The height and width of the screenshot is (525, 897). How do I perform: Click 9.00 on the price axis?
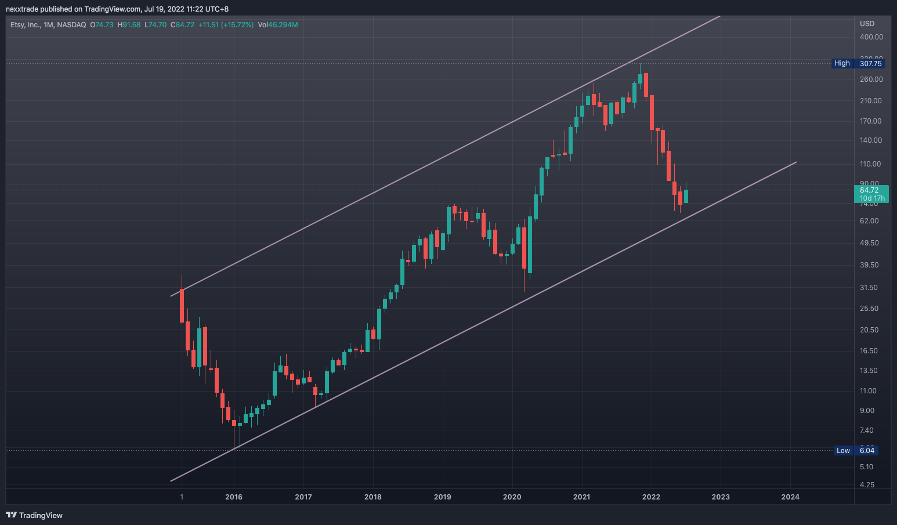tap(867, 410)
